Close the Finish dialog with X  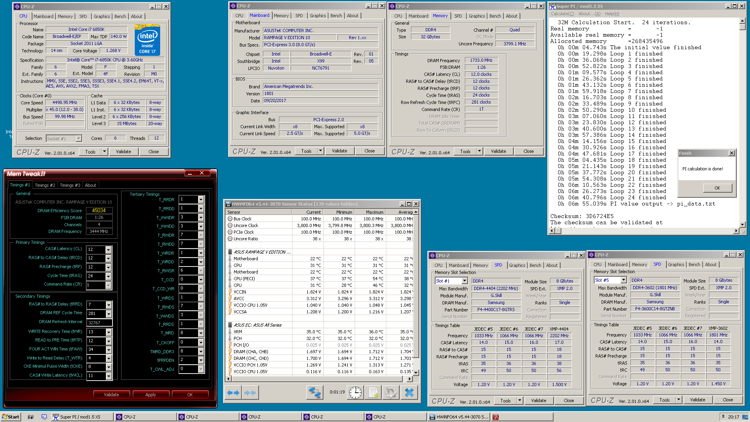(731, 153)
